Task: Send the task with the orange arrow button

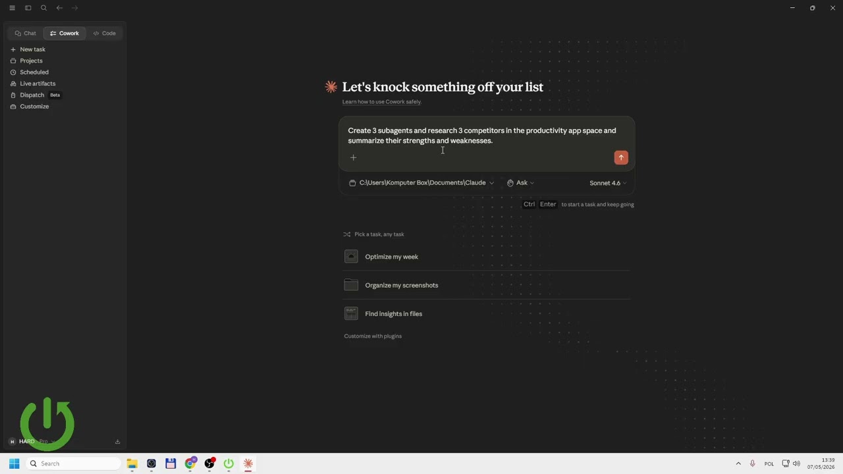Action: [621, 157]
